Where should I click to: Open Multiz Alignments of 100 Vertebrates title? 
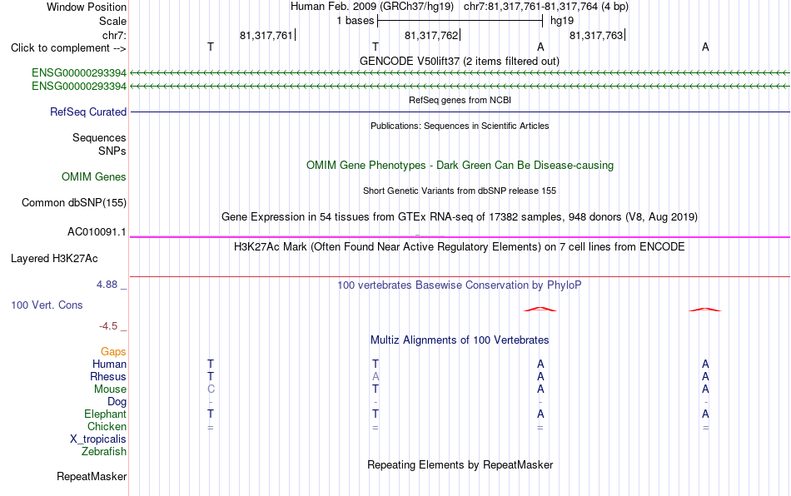460,340
